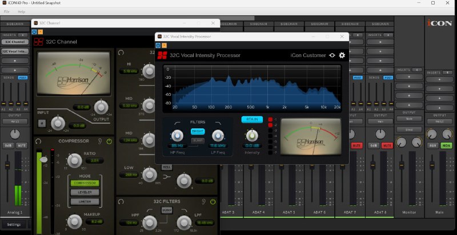Toggle the AUX button on the Main channel
The width and height of the screenshot is (457, 235).
pos(432,145)
